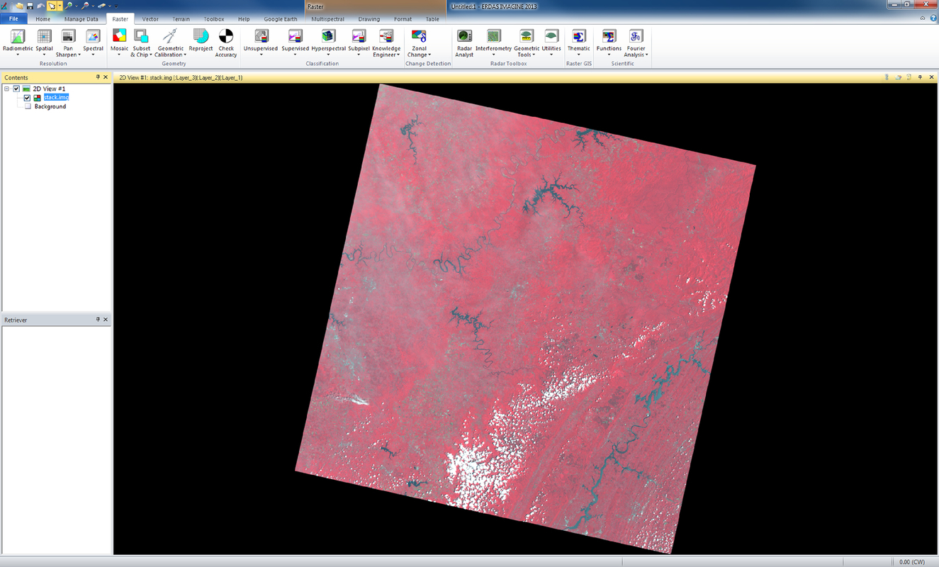This screenshot has height=567, width=939.
Task: Uncheck the stack.img layer visibility
Action: (26, 98)
